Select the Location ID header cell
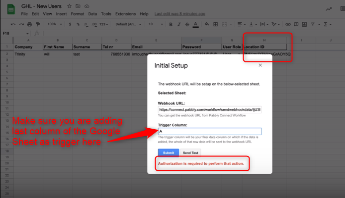This screenshot has height=198, width=345. tap(264, 47)
